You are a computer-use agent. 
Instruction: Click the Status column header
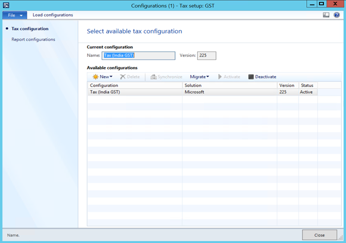[x=308, y=86]
